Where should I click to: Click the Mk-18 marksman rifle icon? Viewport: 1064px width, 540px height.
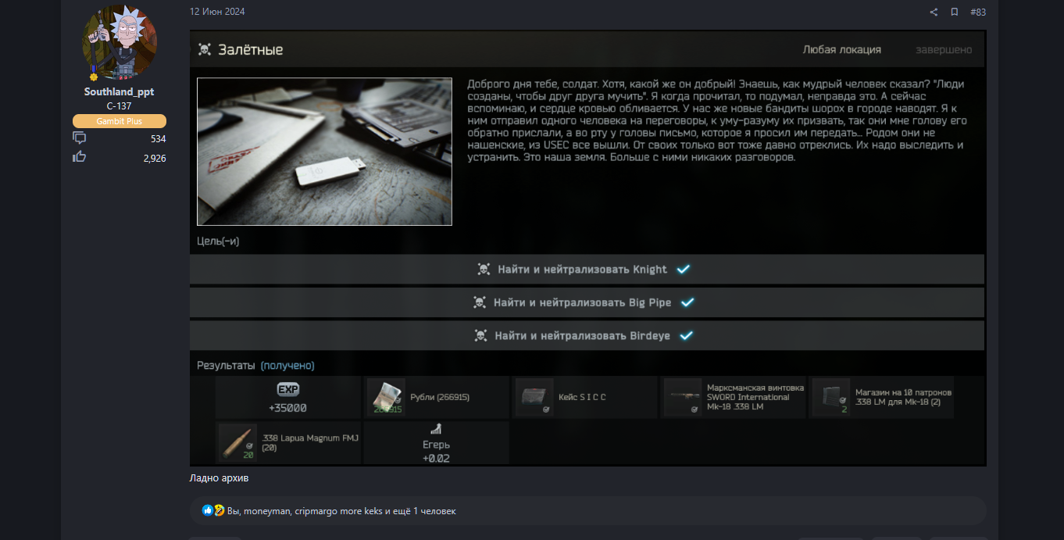point(683,398)
